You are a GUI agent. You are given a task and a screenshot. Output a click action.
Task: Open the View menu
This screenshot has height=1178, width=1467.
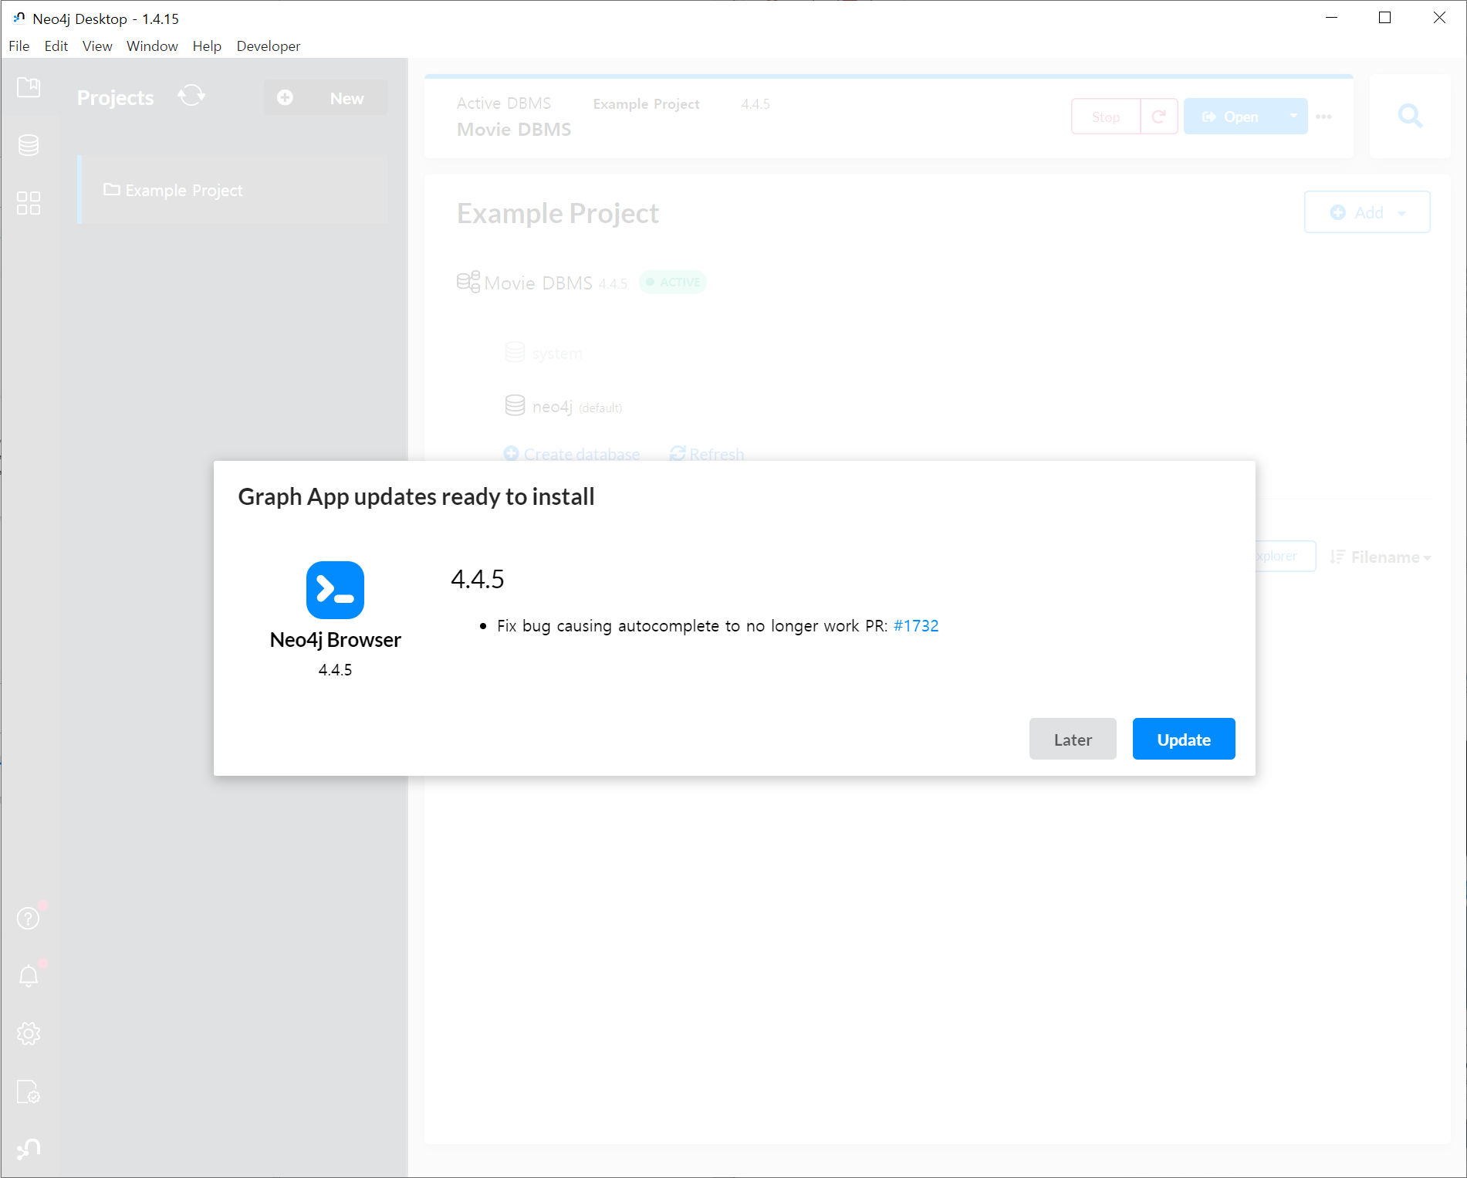click(x=97, y=46)
